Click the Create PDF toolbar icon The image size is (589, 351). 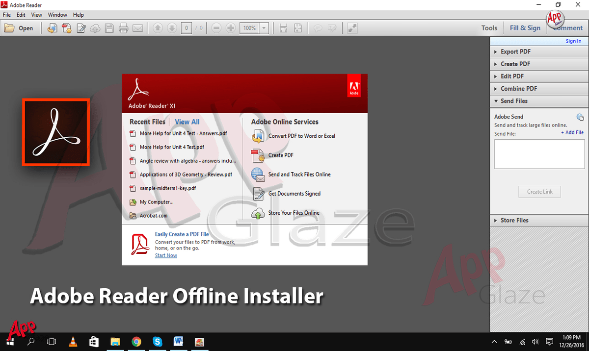point(66,28)
